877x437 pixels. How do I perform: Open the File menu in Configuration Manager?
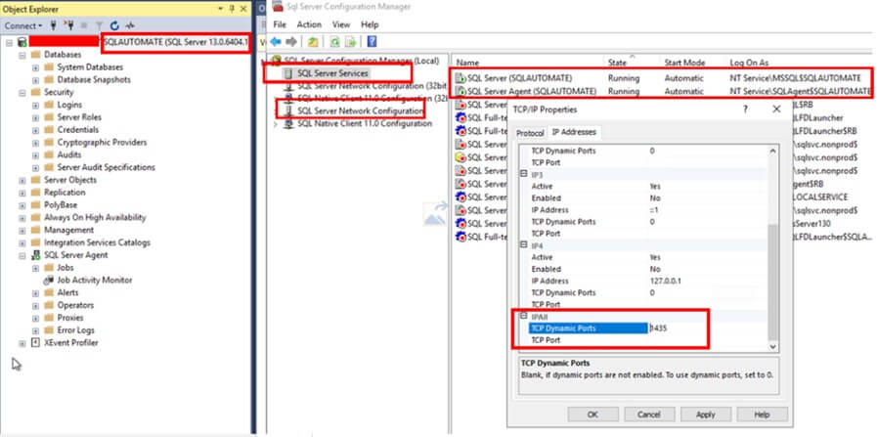280,24
